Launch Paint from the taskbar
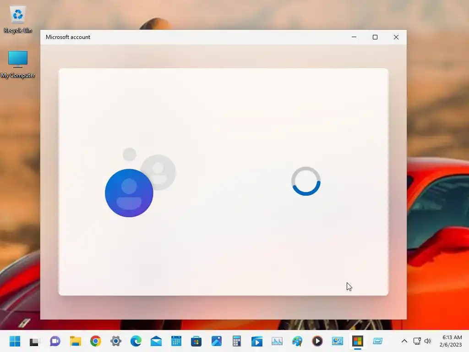 (x=297, y=341)
